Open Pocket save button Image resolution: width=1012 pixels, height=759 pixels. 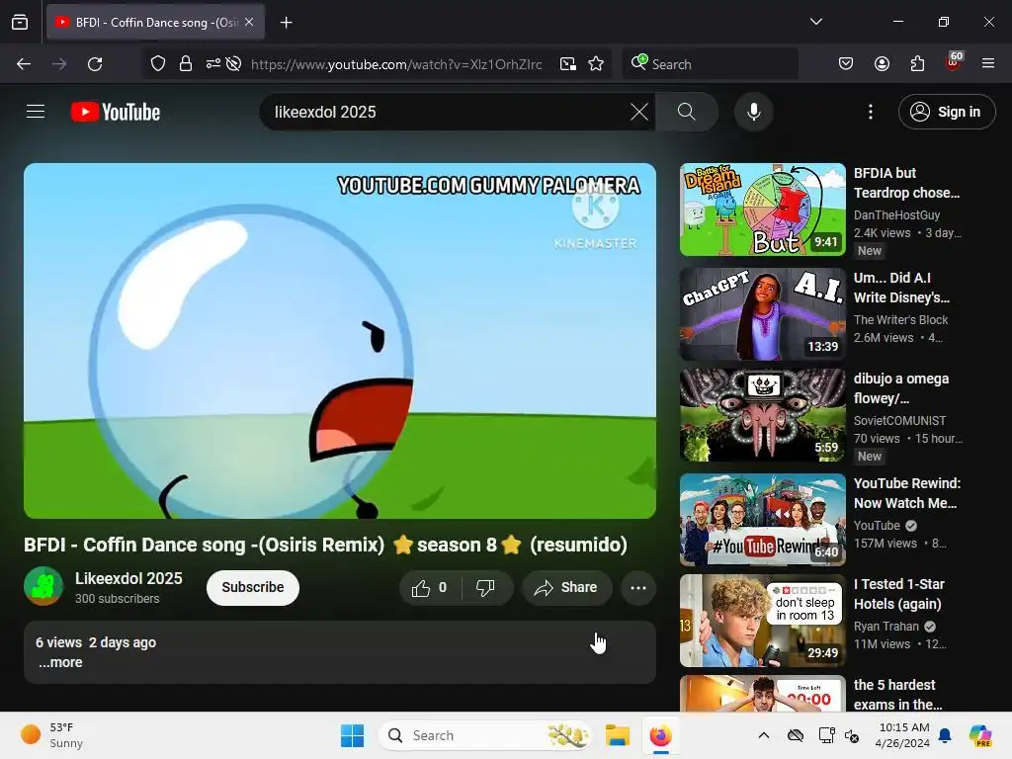click(846, 63)
